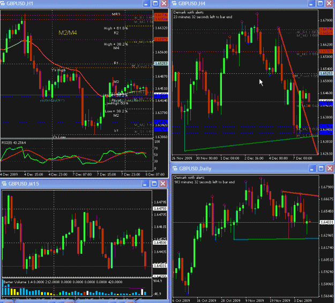Screen dimensions: 335x303
Task: Click the 'yesterday(NY)' label on H1 chart
Action: click(x=52, y=100)
